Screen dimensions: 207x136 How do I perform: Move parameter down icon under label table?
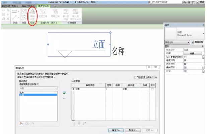79,124
